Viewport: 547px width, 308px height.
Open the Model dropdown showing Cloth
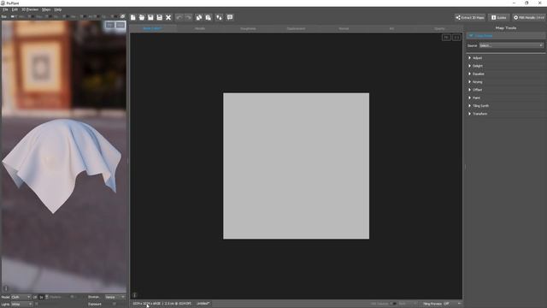(21, 297)
